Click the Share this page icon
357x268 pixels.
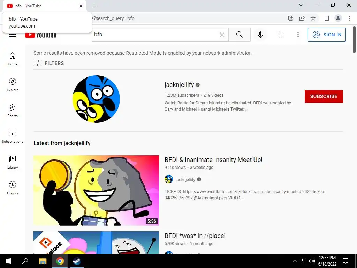tap(302, 18)
